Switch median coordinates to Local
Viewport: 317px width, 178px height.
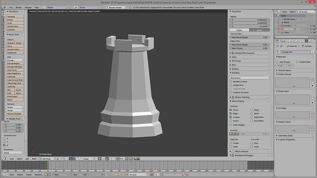click(260, 30)
